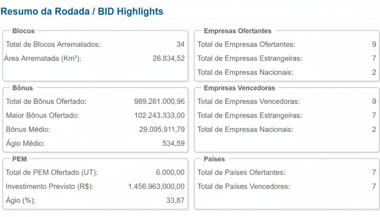Click the Empresas Ofertantes group header
Image resolution: width=380 pixels, height=217 pixels.
point(237,31)
